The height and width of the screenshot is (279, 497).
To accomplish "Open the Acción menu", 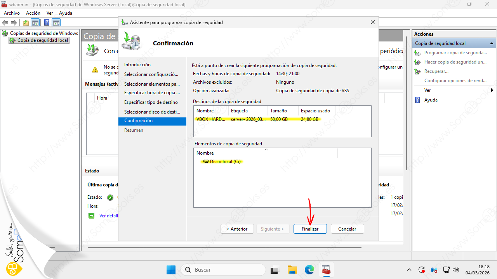I will coord(33,13).
